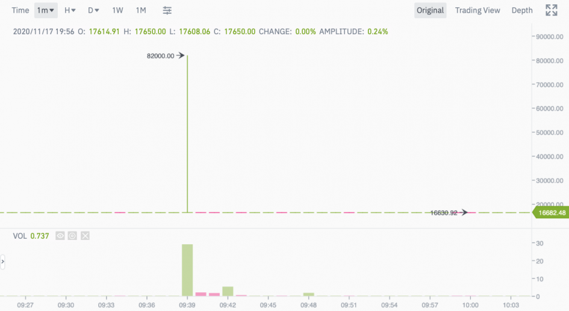Open the D daily interval dropdown
The height and width of the screenshot is (311, 569).
tap(93, 10)
